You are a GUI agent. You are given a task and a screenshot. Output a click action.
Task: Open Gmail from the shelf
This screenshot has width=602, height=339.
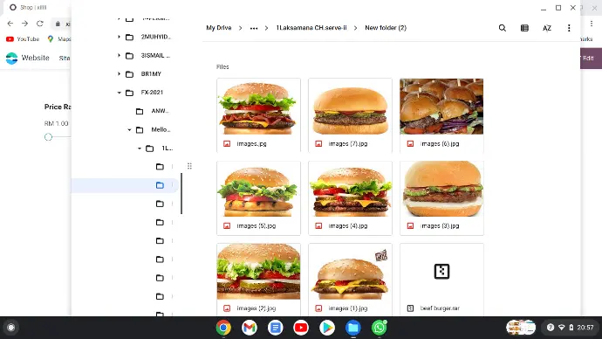click(250, 328)
